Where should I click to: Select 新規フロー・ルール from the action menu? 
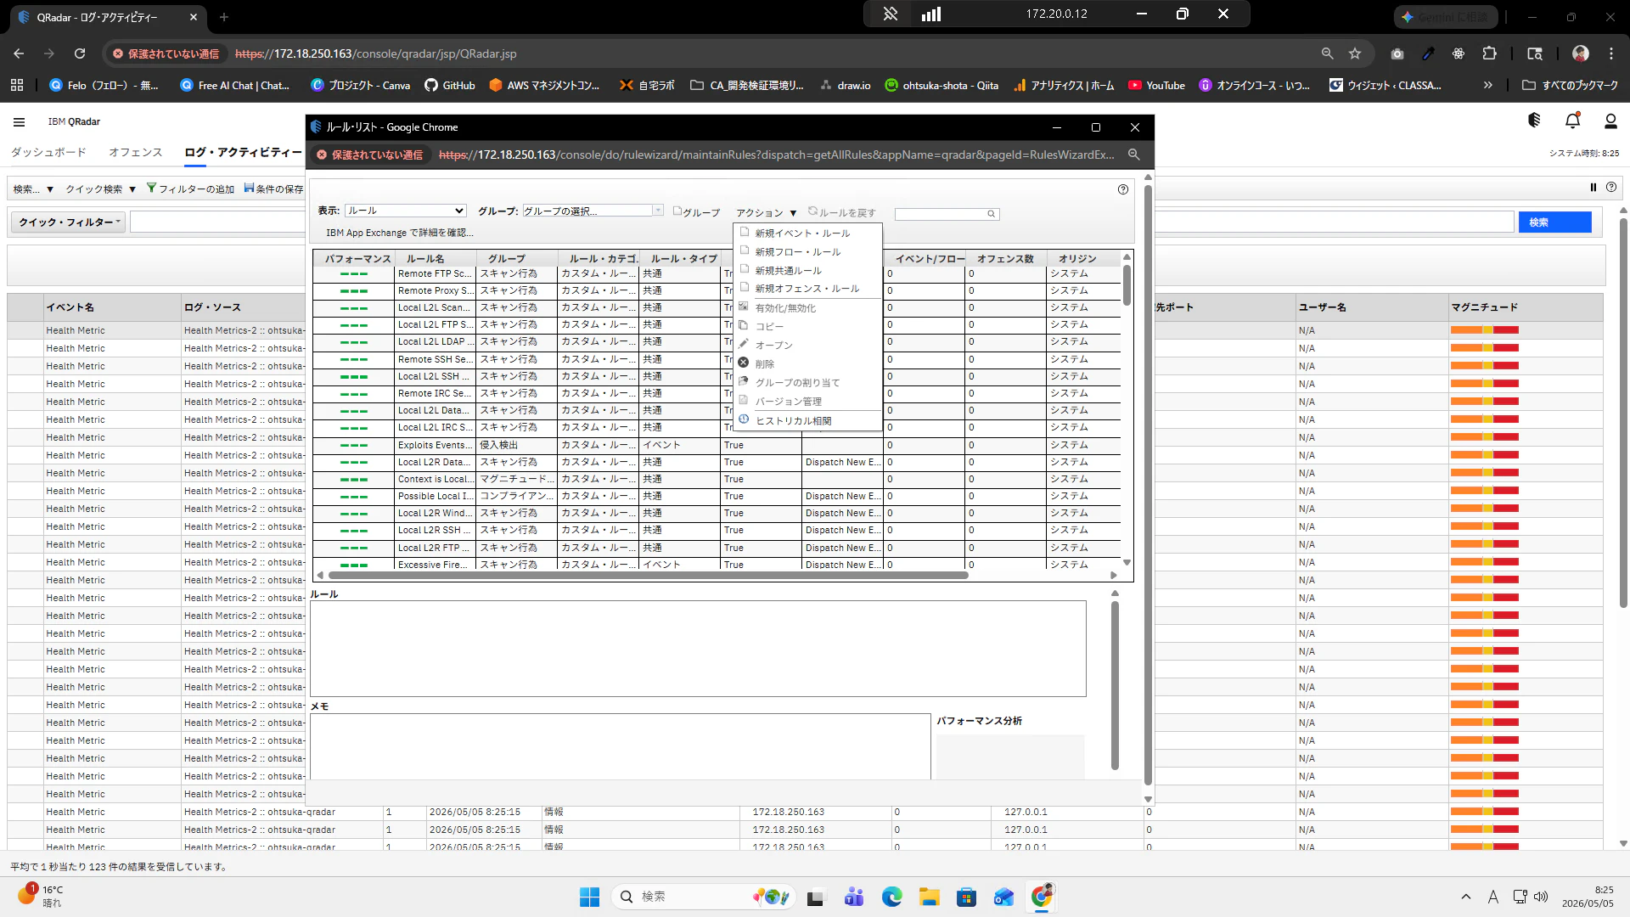[x=797, y=251]
